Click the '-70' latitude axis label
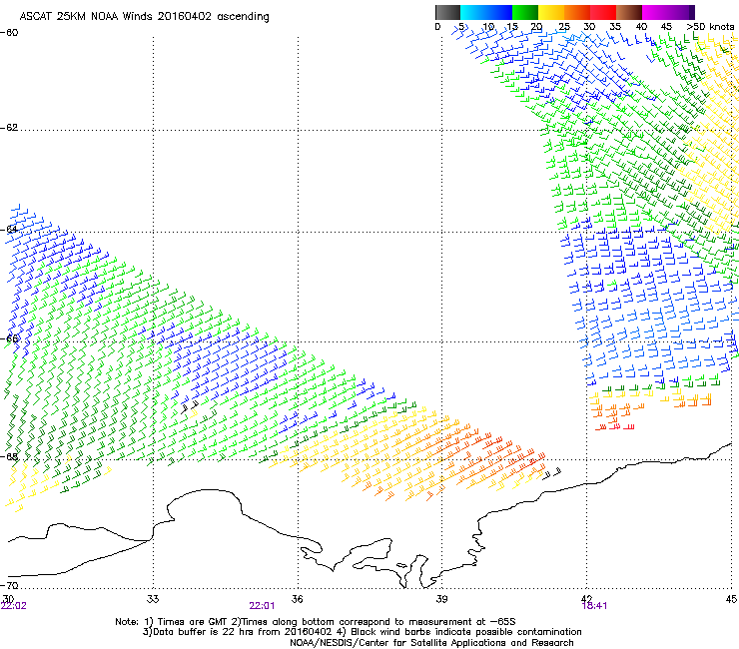 tap(9, 586)
